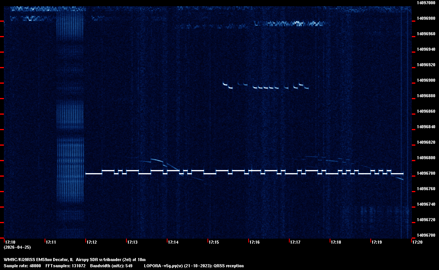The width and height of the screenshot is (439, 270).
Task: Click the 17:14 time label
Action: pos(173,242)
